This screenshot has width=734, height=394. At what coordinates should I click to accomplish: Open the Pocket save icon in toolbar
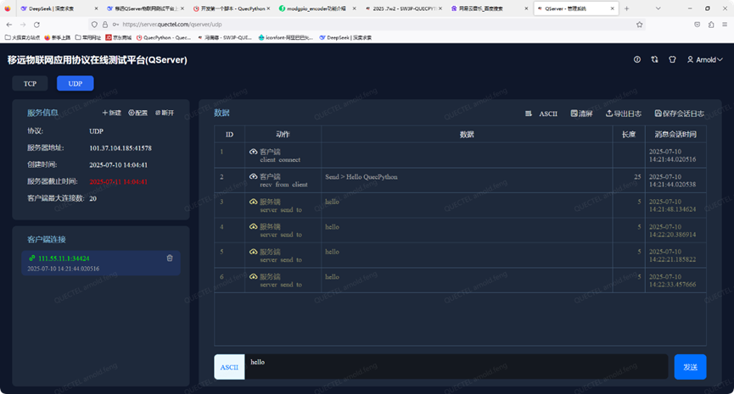point(697,25)
